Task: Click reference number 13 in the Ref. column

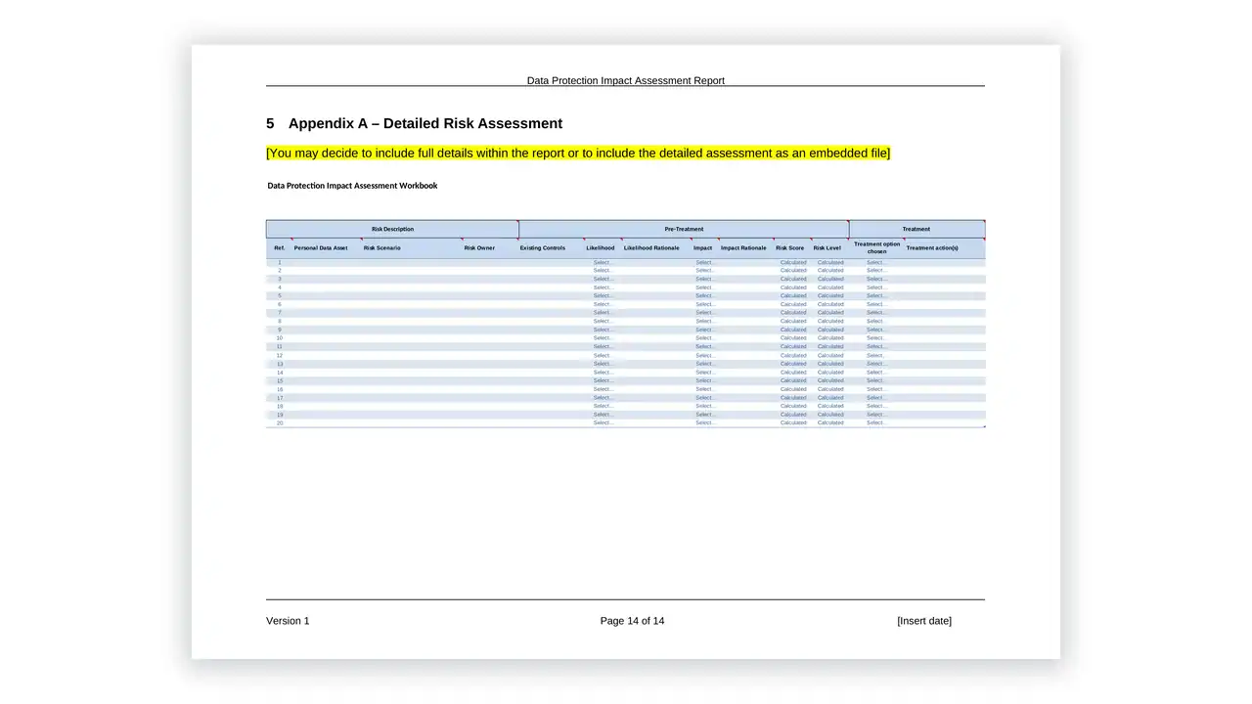Action: pos(280,364)
